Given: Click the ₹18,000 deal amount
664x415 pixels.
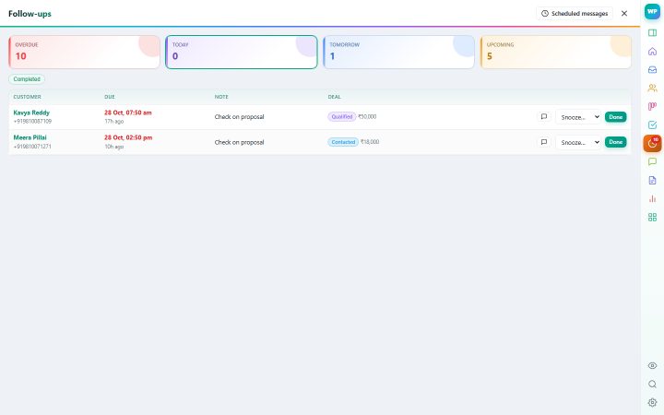Looking at the screenshot, I should pyautogui.click(x=370, y=142).
